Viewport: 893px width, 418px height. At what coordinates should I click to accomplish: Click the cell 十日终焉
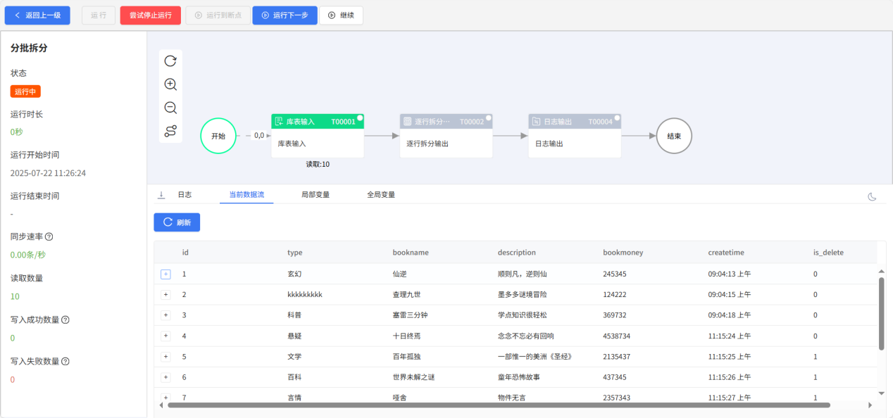(407, 336)
